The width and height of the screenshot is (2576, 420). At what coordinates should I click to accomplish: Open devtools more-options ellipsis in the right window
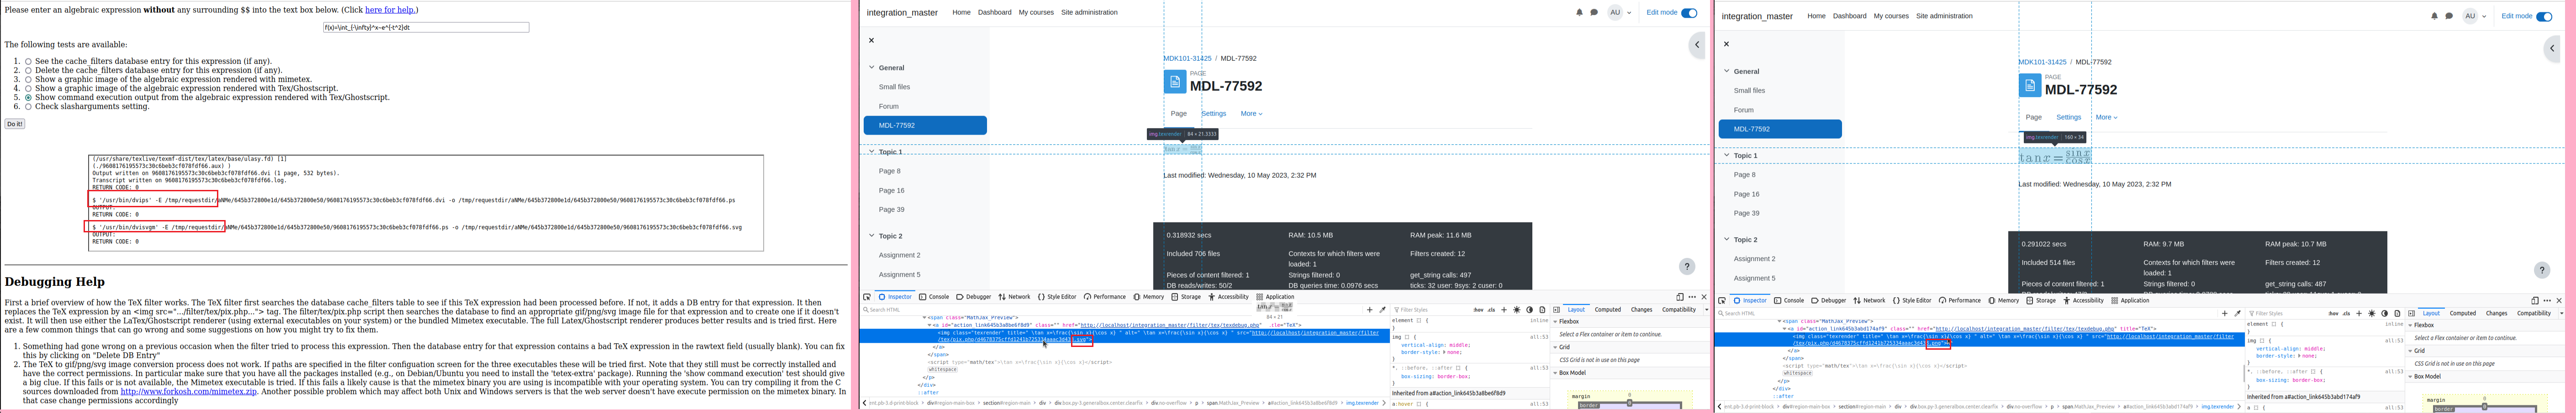(x=2547, y=301)
